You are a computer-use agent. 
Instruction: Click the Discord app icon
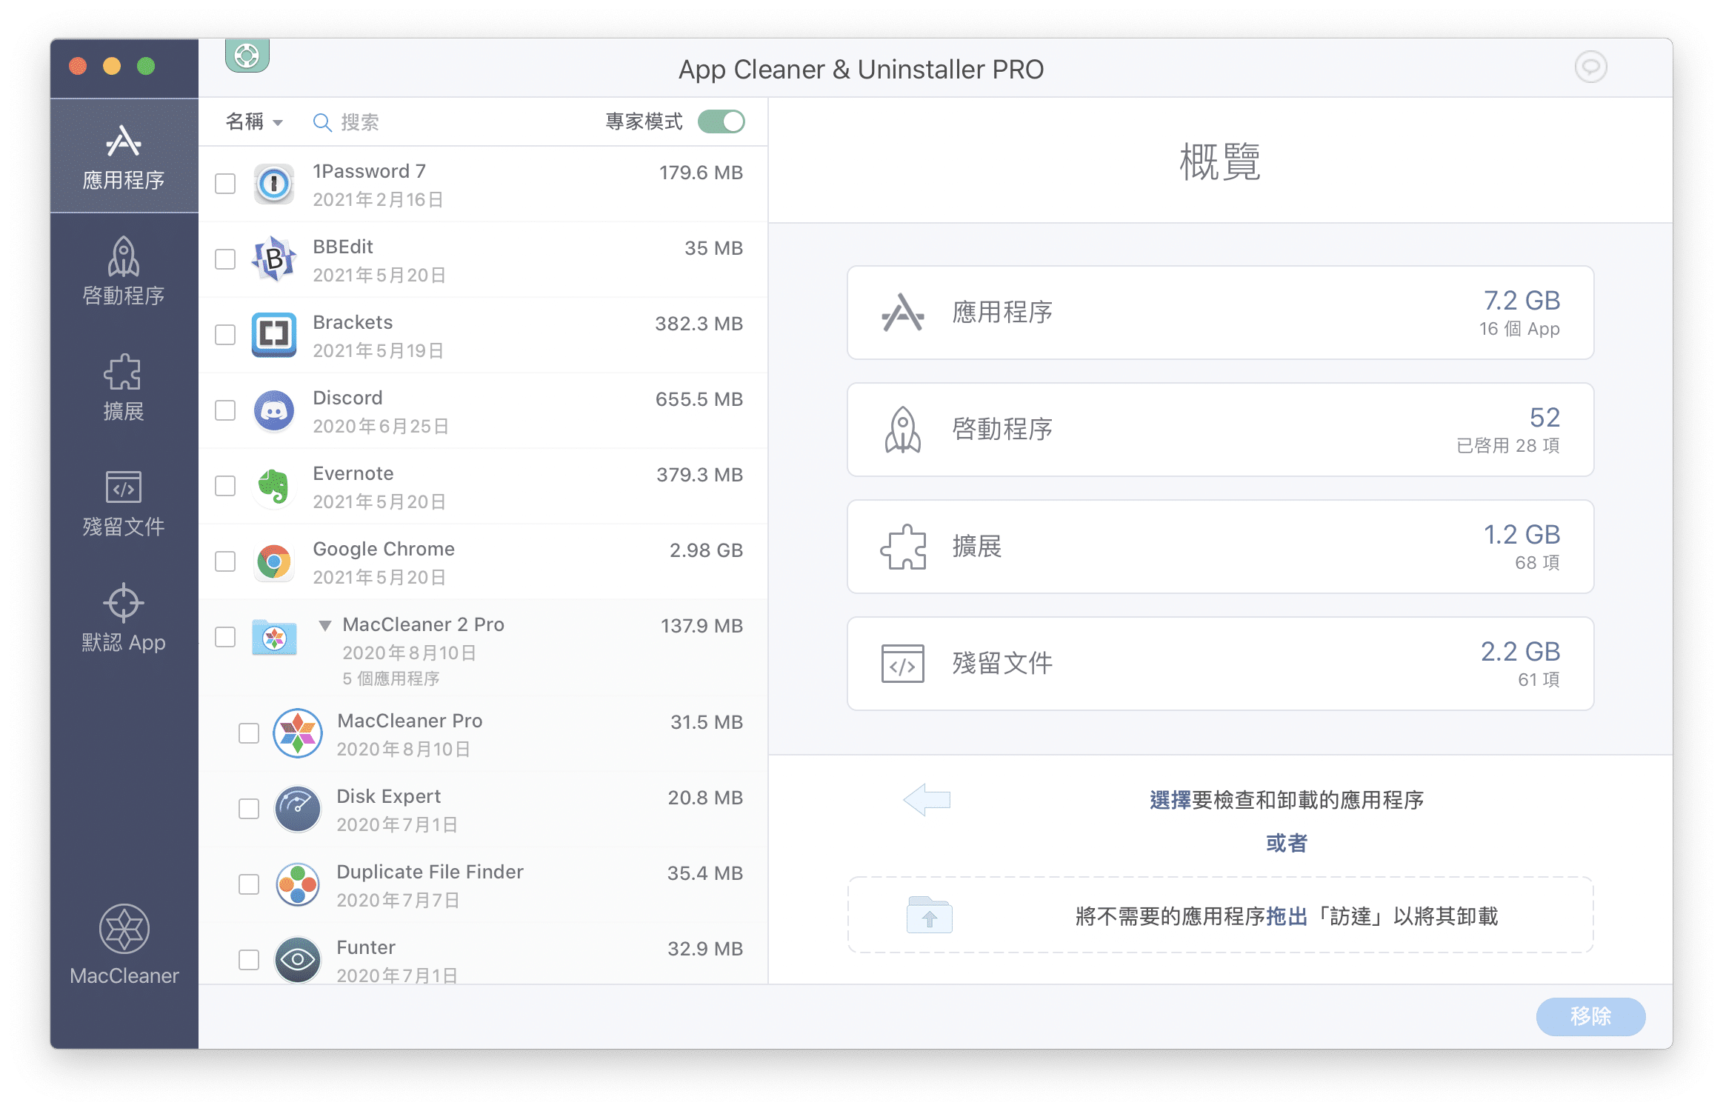click(x=274, y=411)
